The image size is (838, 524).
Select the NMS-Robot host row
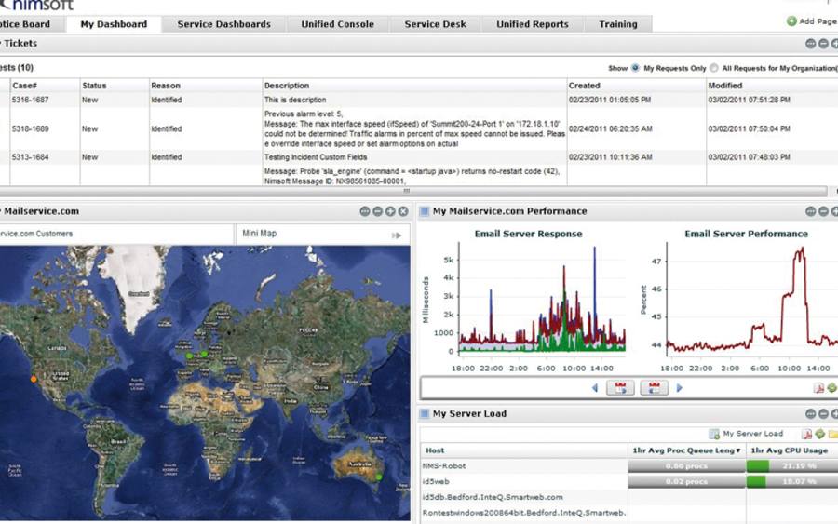click(x=629, y=465)
